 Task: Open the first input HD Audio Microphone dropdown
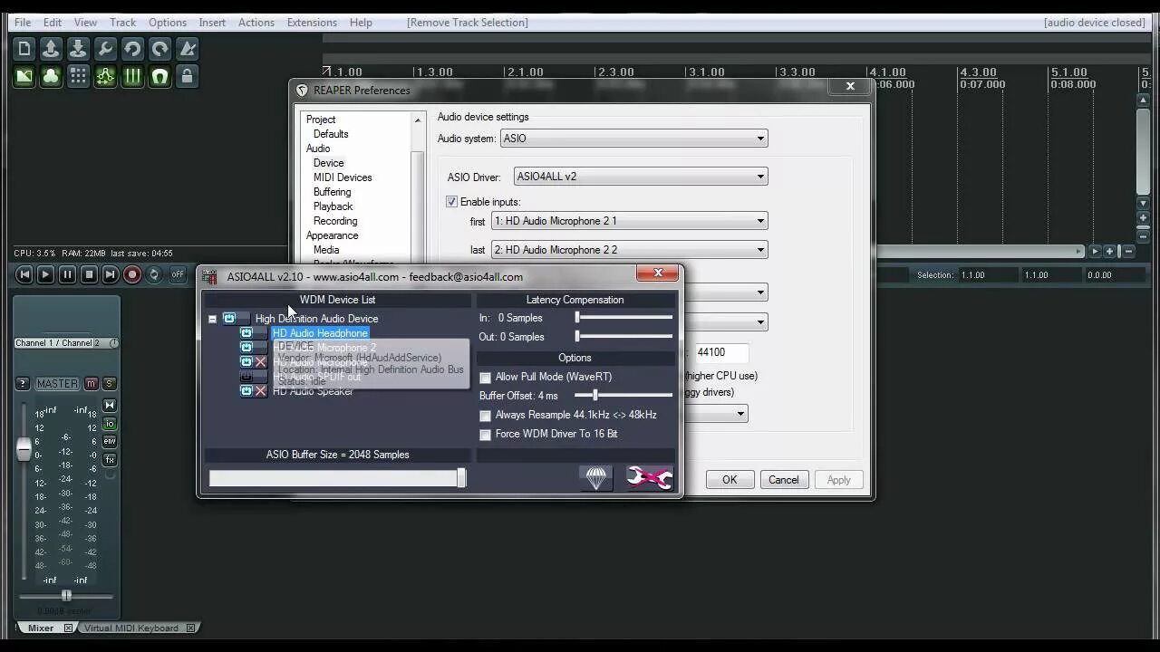[630, 221]
